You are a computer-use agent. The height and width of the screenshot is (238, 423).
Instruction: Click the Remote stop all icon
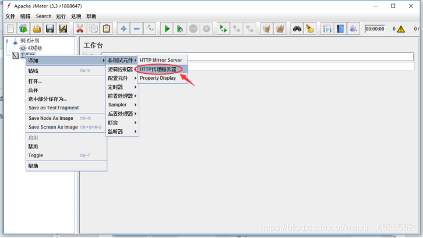click(x=237, y=29)
